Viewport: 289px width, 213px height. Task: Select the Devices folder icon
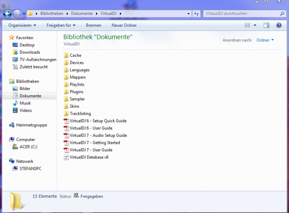66,63
